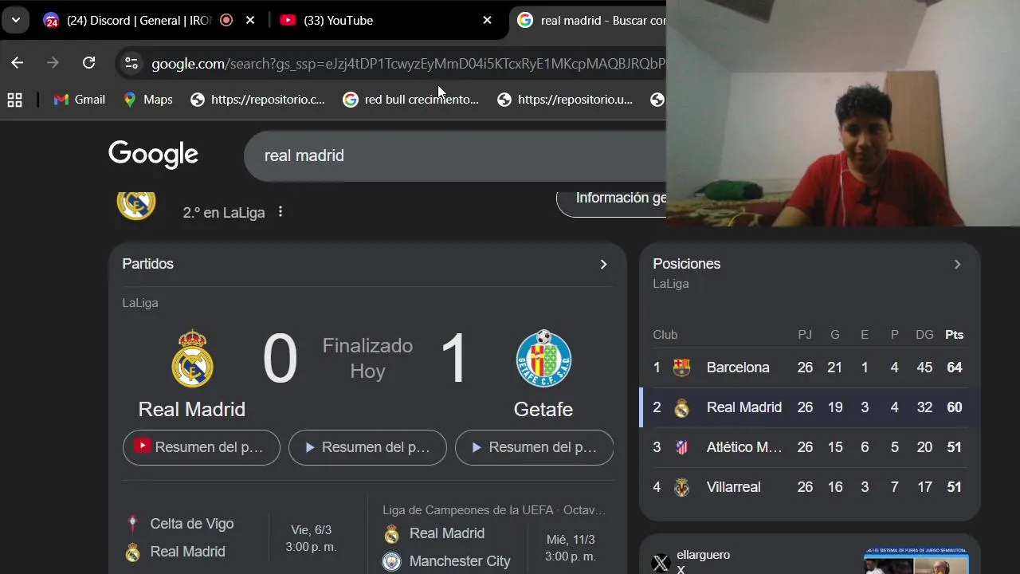Open the Barcelona row in standings
This screenshot has height=574, width=1020.
click(810, 368)
